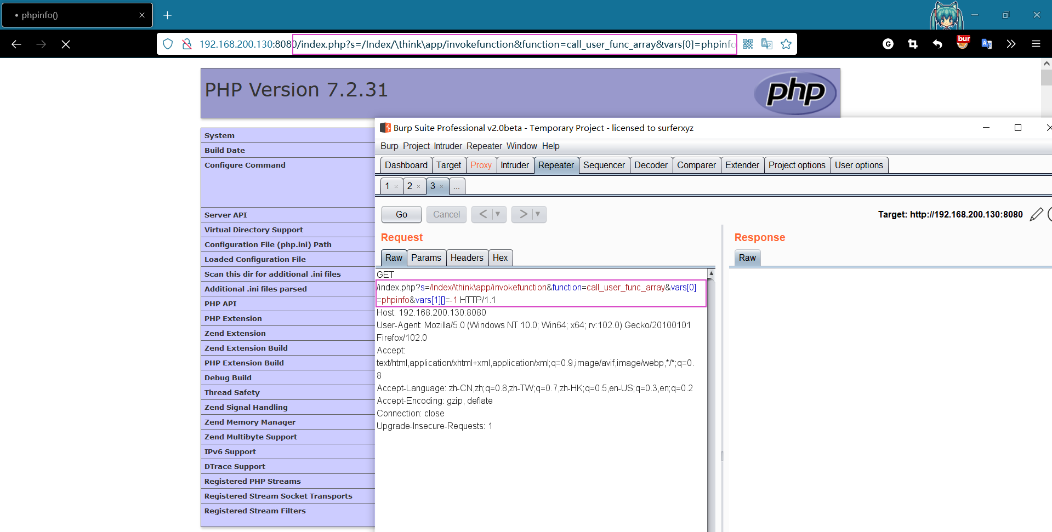Select the Headers request view tab
1052x532 pixels.
(x=467, y=258)
